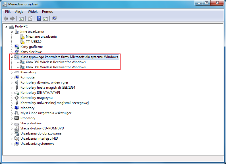Expand Kontrolery dźwięku, wideo i gier
The image size is (226, 164).
pos(12,83)
